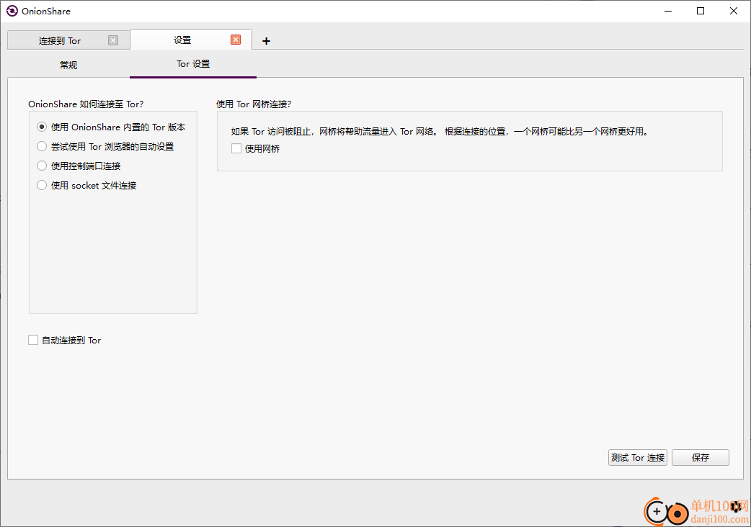Click the '使用 Tor 网桥连接?' heading
The width and height of the screenshot is (751, 527).
254,104
